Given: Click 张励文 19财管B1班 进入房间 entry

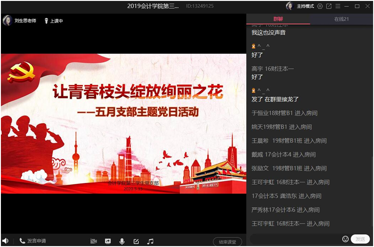Looking at the screenshot, I should 289,169.
